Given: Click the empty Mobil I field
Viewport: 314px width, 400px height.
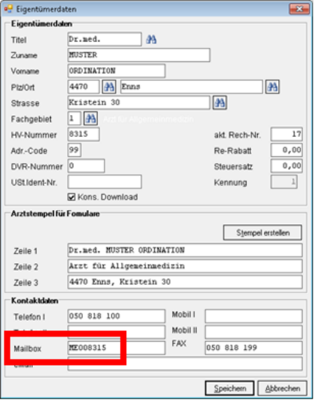Looking at the screenshot, I should 253,316.
